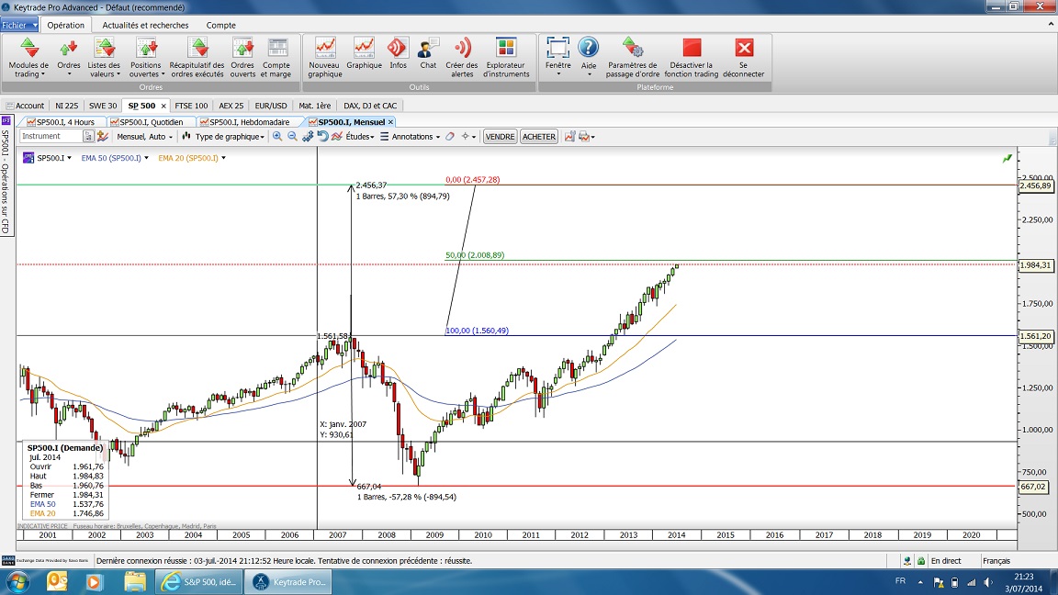Click the 2.456,89 price axis label

coord(1035,185)
